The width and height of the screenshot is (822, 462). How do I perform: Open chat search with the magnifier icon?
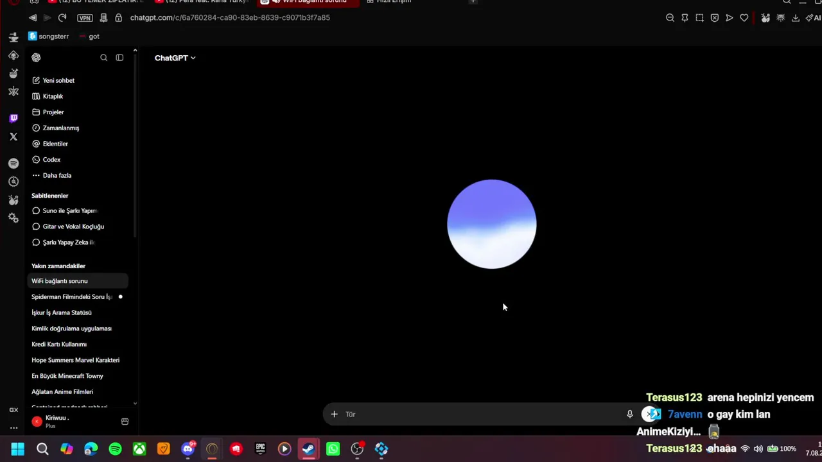pos(103,58)
